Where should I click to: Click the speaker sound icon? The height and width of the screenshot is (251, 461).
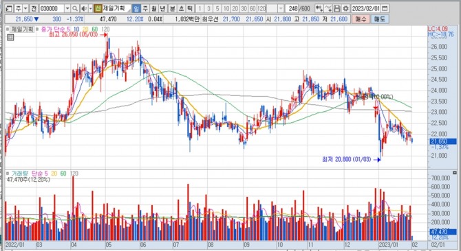[x=83, y=8]
